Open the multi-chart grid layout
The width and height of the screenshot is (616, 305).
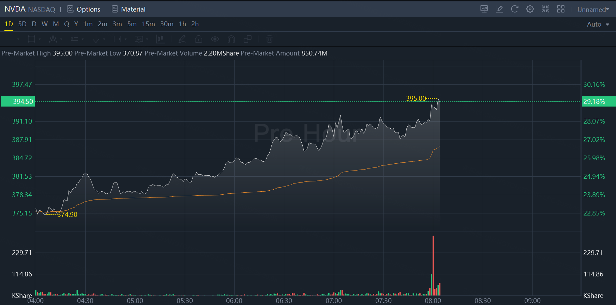tap(561, 9)
